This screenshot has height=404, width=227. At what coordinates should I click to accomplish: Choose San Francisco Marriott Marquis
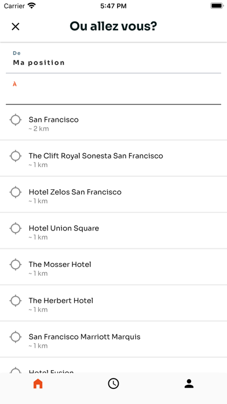pos(113,340)
